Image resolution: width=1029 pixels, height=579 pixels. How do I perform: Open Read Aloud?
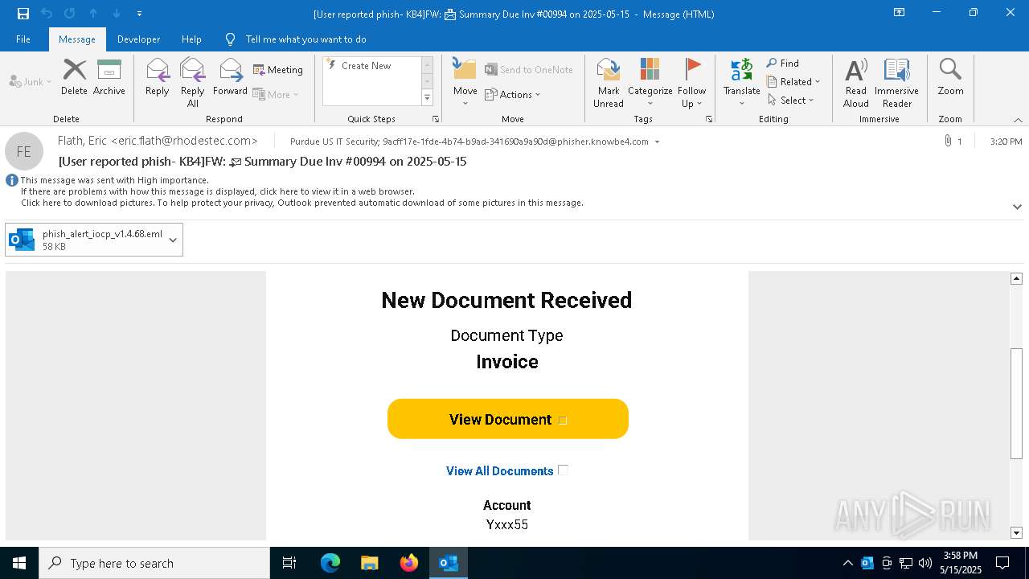coord(856,82)
